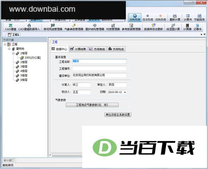Click the 建设单位 input field
This screenshot has height=169, width=208.
coord(99,75)
